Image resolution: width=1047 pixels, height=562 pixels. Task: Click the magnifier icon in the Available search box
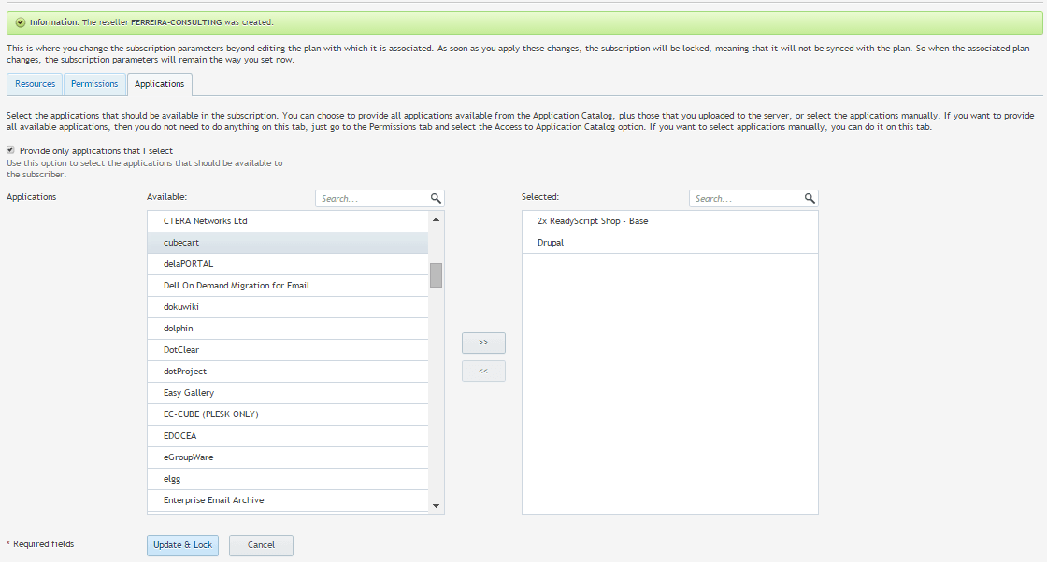point(436,198)
